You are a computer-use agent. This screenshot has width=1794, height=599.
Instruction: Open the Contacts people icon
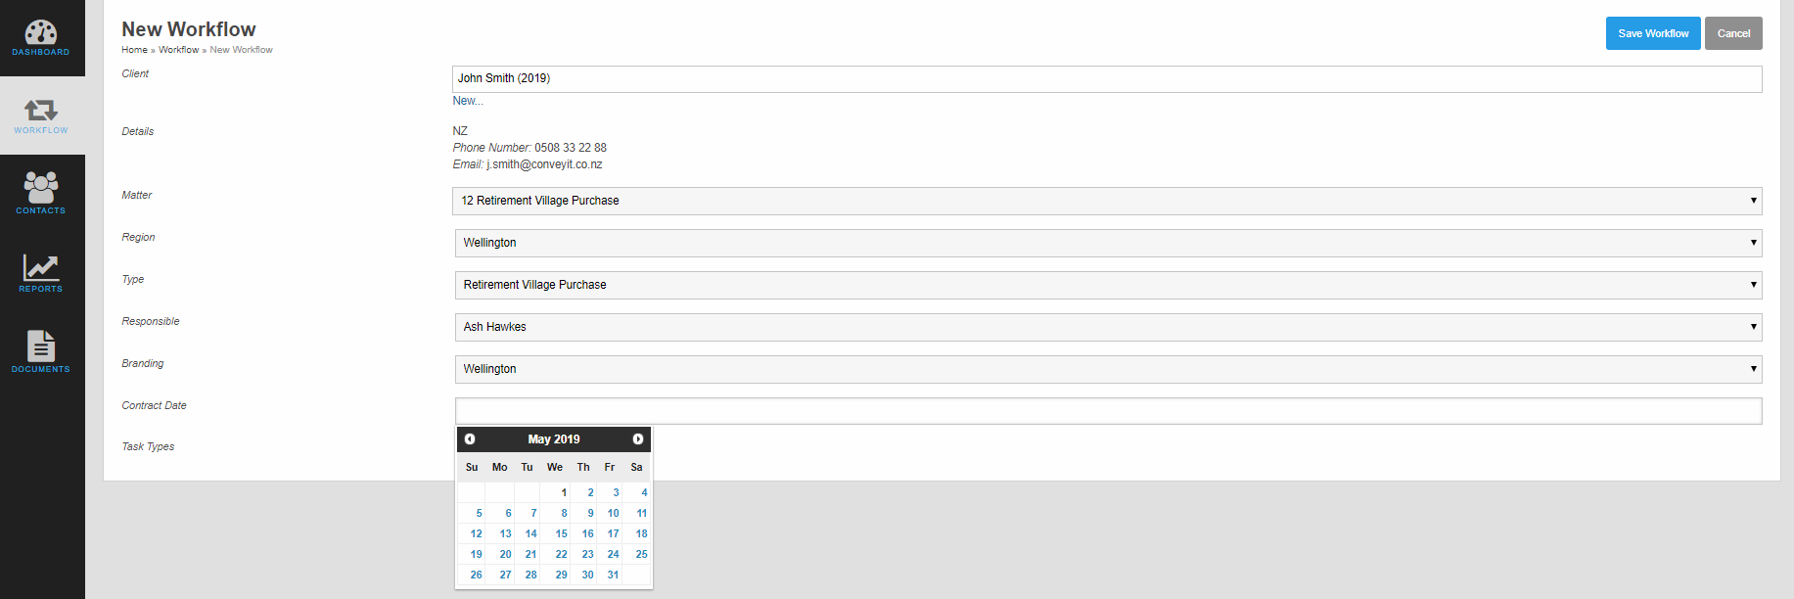pos(41,187)
